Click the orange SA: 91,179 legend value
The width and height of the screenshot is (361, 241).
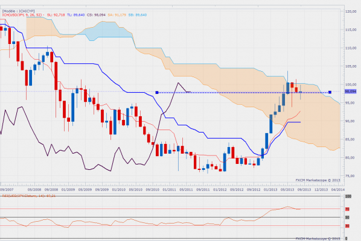[x=117, y=15]
